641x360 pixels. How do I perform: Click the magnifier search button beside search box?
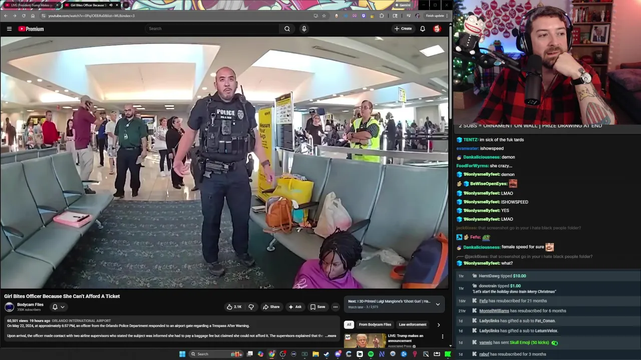tap(287, 28)
